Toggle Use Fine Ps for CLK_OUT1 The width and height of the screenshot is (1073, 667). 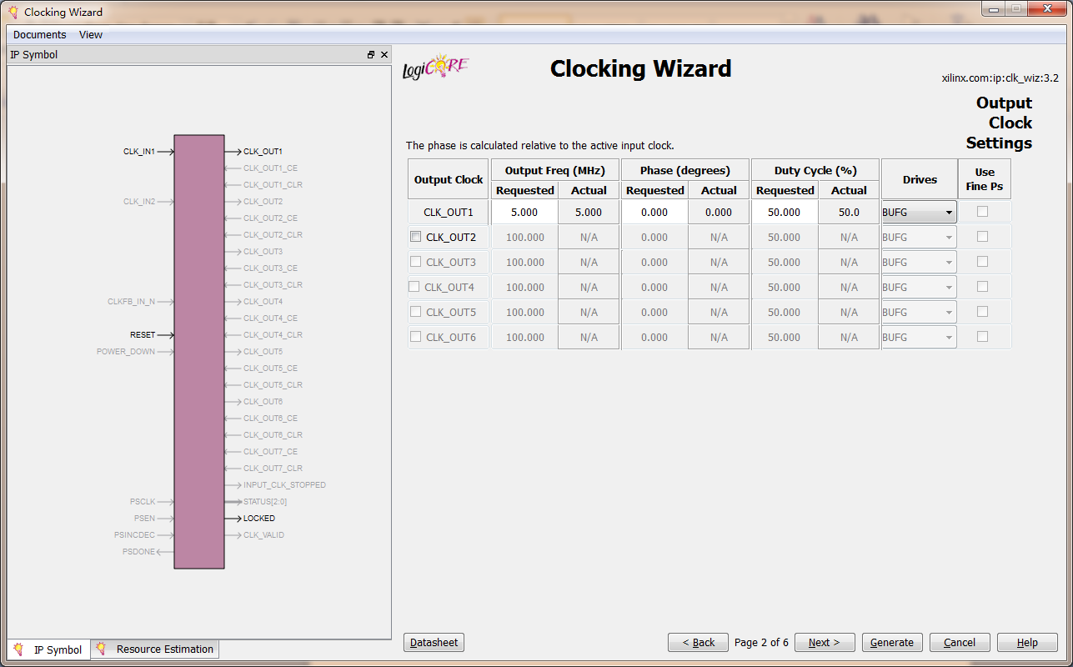(x=982, y=212)
